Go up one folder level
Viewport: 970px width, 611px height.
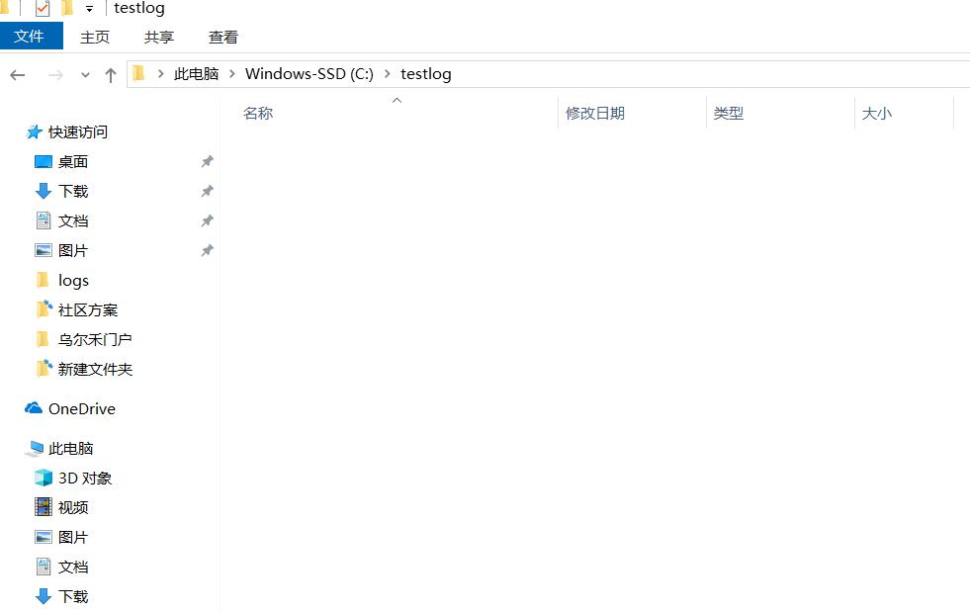[111, 75]
